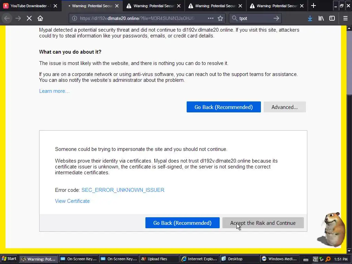Click the keyboard icon in system tray
This screenshot has height=264, width=352.
click(306, 259)
